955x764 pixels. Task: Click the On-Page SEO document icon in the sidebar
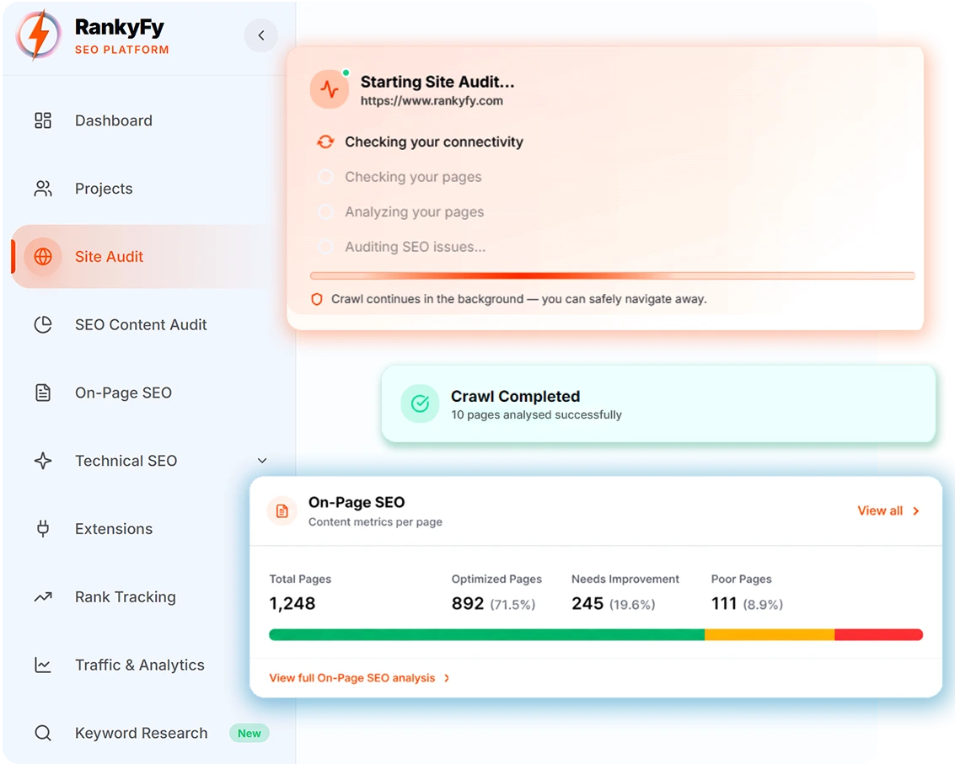pyautogui.click(x=43, y=393)
